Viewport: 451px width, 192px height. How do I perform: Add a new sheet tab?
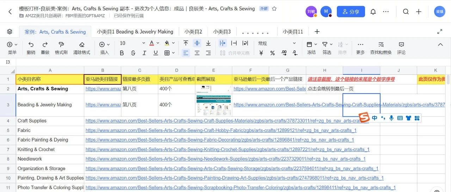pyautogui.click(x=317, y=32)
